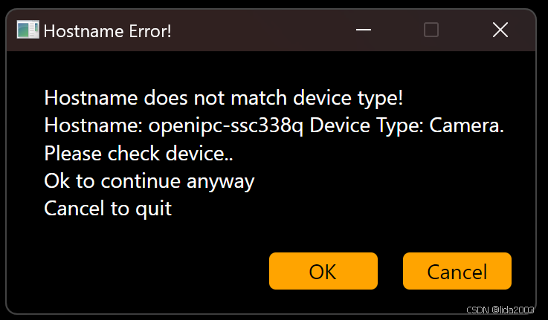Click the greyed-out maximize button

click(431, 30)
